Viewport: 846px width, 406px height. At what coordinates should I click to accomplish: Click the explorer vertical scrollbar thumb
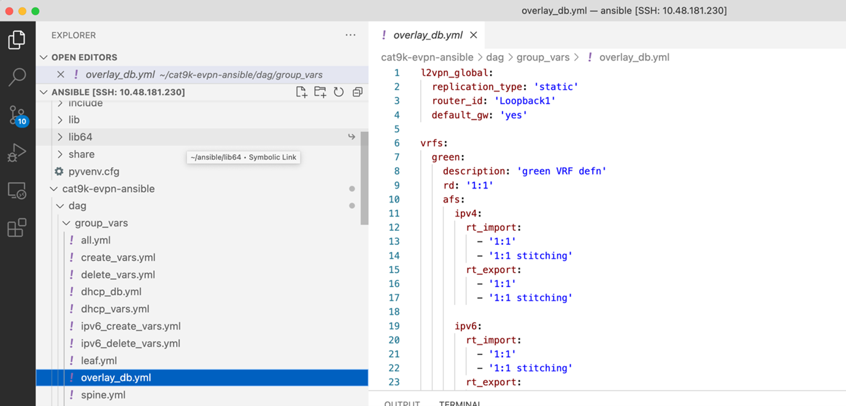[x=364, y=178]
